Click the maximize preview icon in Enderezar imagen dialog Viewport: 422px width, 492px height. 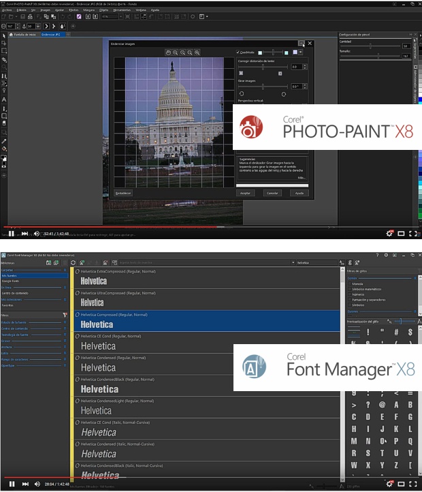coord(301,44)
